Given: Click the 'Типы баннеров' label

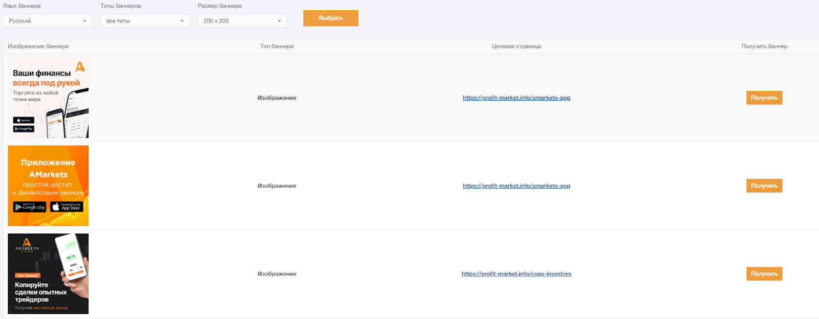Looking at the screenshot, I should [121, 6].
